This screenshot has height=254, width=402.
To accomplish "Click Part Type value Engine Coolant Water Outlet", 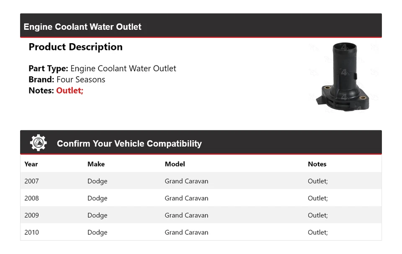I will pos(123,68).
